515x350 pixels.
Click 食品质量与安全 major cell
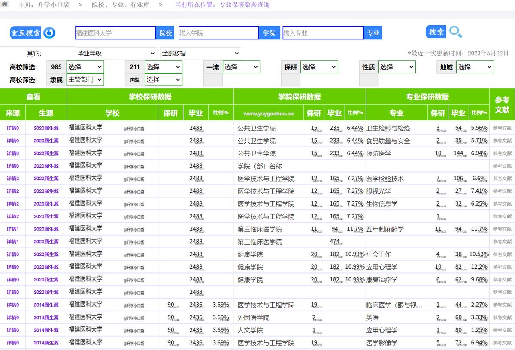pyautogui.click(x=388, y=141)
